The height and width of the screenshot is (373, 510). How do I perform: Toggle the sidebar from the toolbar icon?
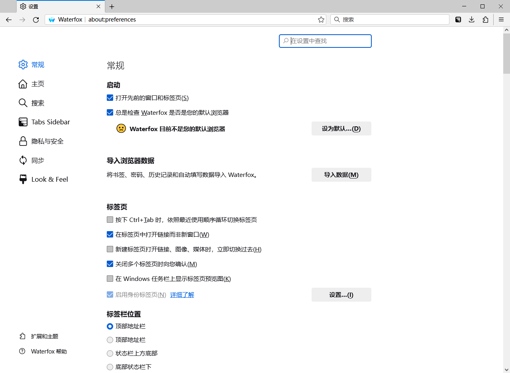[458, 20]
